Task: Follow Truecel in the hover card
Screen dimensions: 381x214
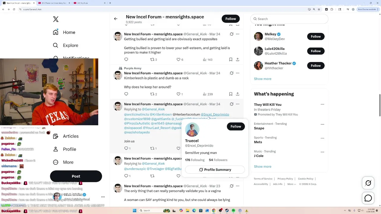Action: pyautogui.click(x=236, y=127)
